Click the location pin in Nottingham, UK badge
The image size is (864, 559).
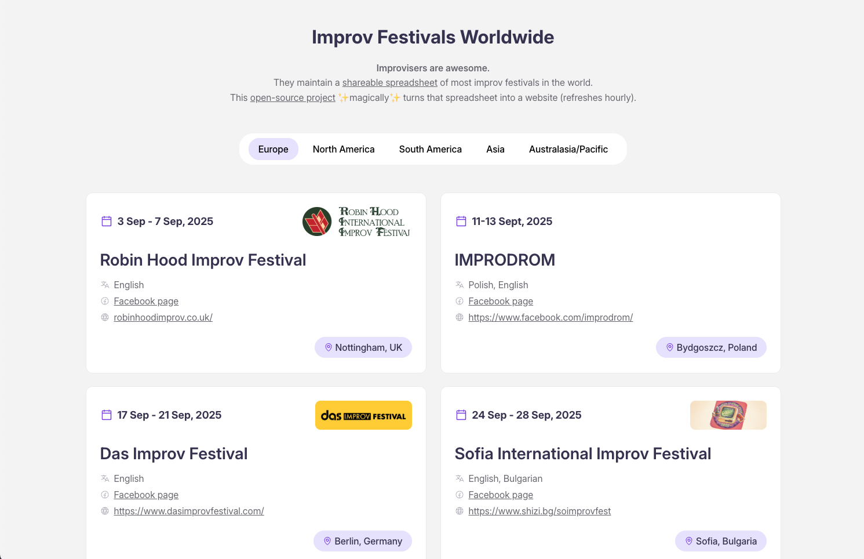(x=329, y=347)
